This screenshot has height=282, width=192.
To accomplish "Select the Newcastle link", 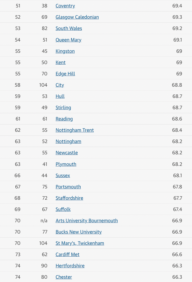I will point(66,153).
